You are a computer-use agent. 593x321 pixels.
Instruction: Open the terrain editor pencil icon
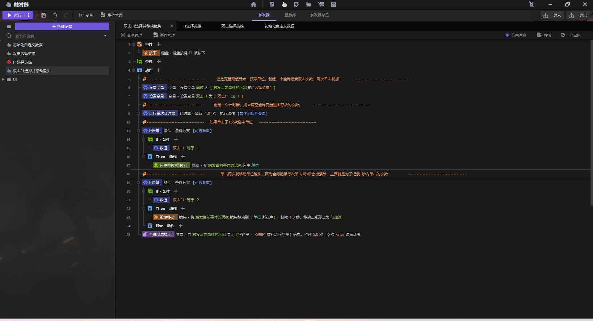[x=272, y=4]
